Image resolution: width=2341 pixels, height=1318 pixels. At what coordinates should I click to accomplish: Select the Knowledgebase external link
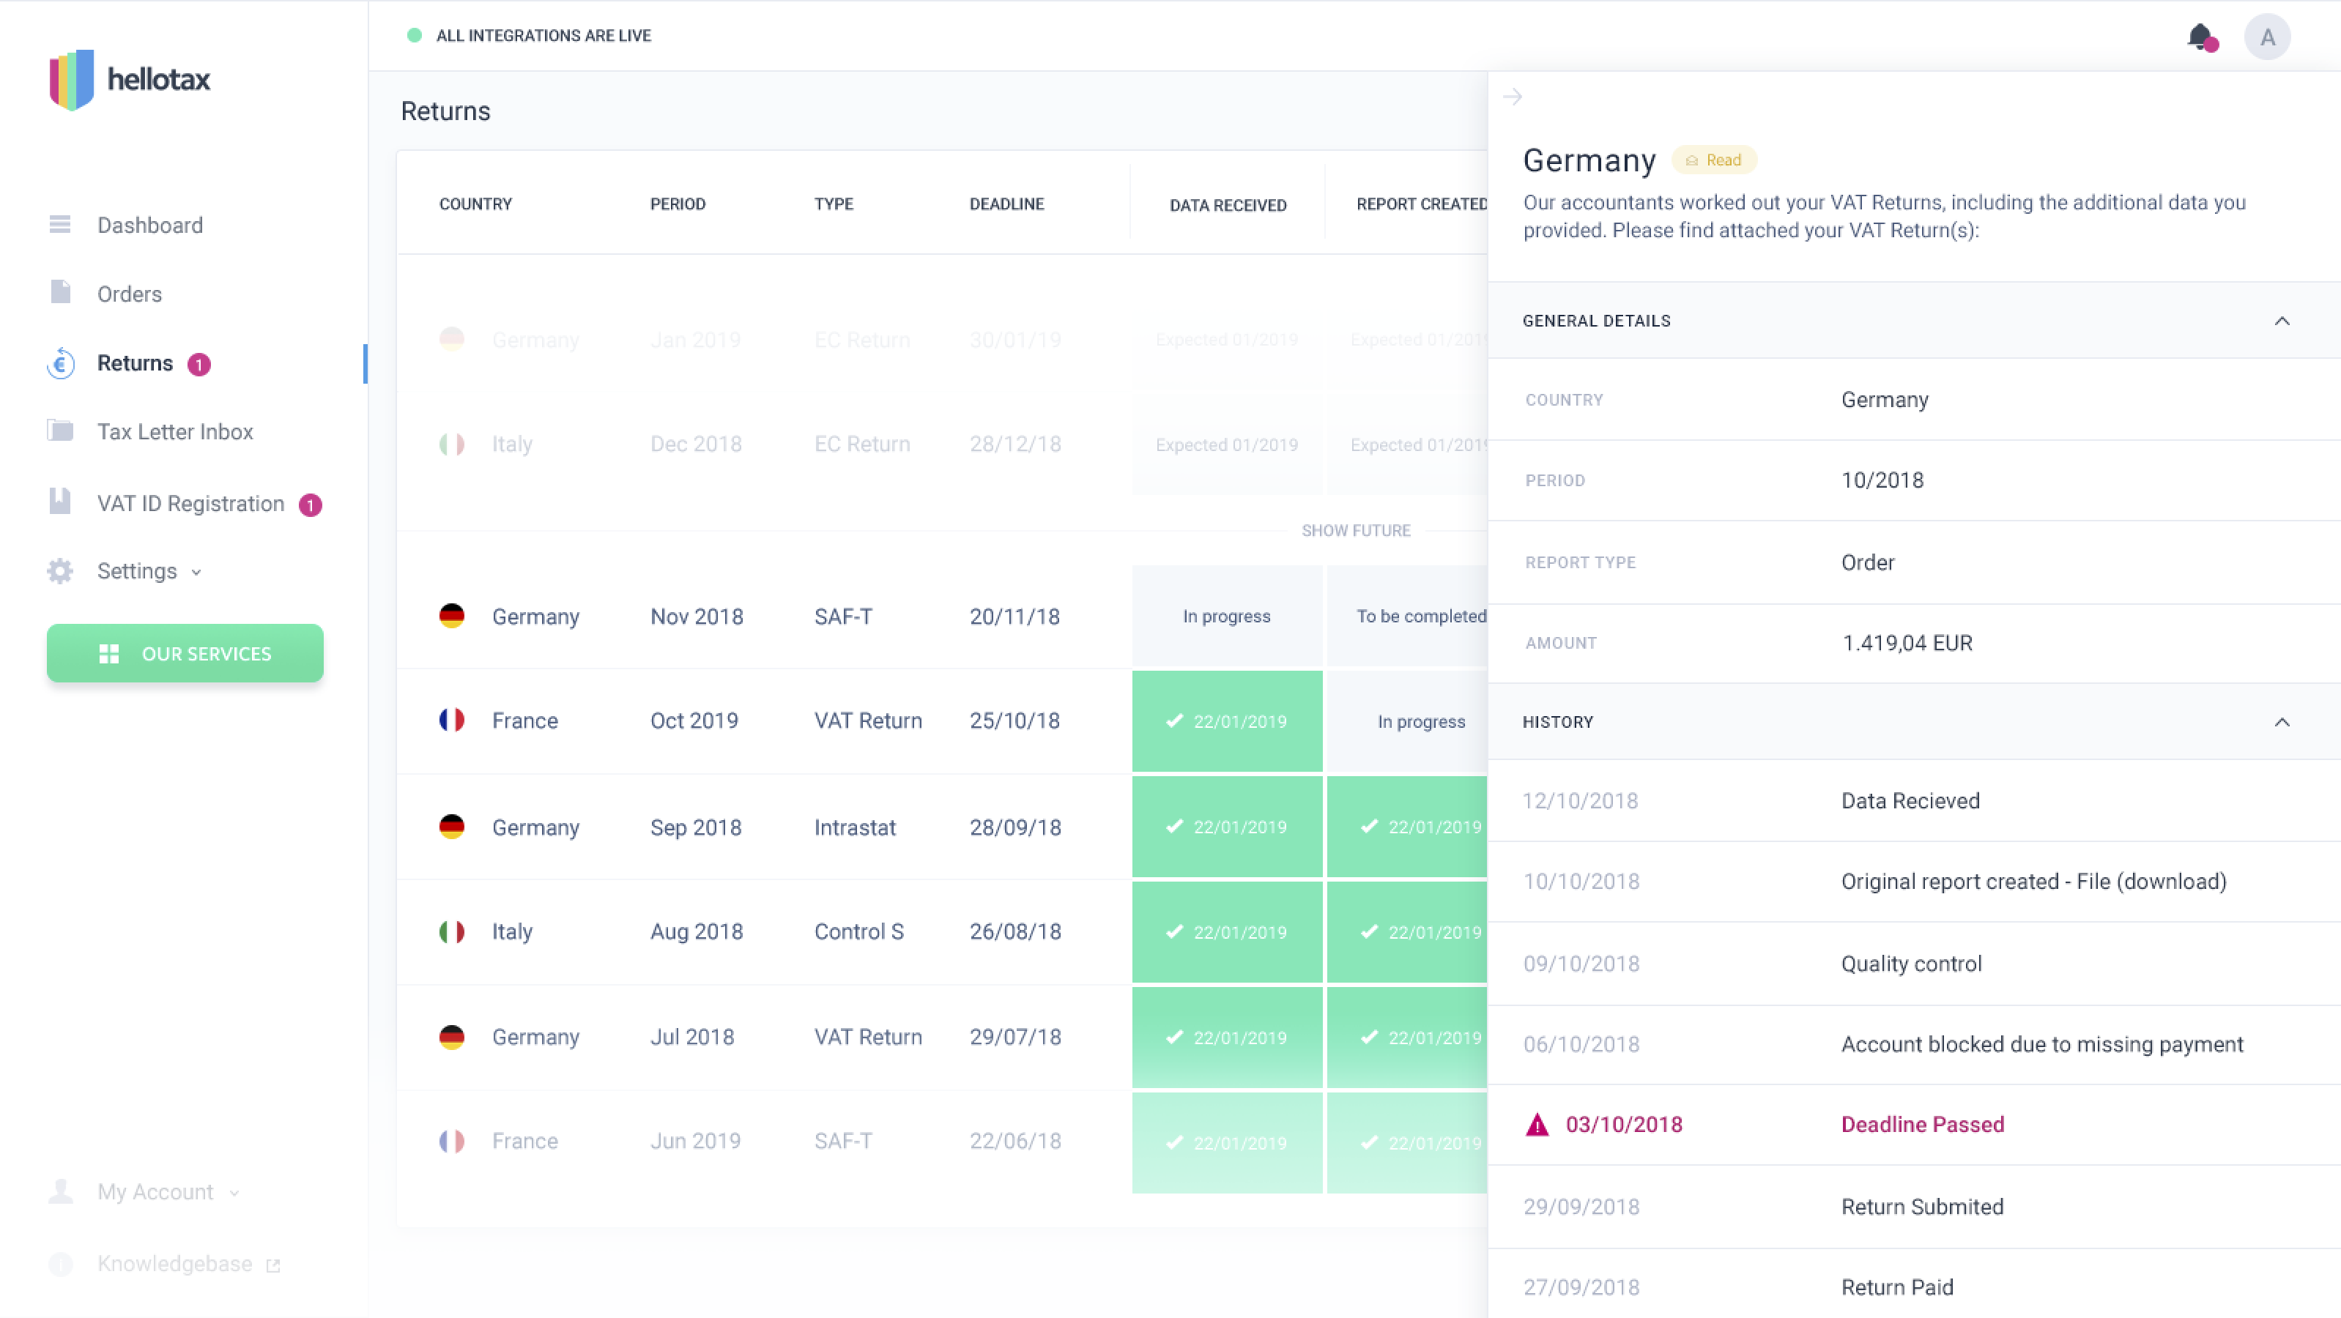click(x=182, y=1263)
